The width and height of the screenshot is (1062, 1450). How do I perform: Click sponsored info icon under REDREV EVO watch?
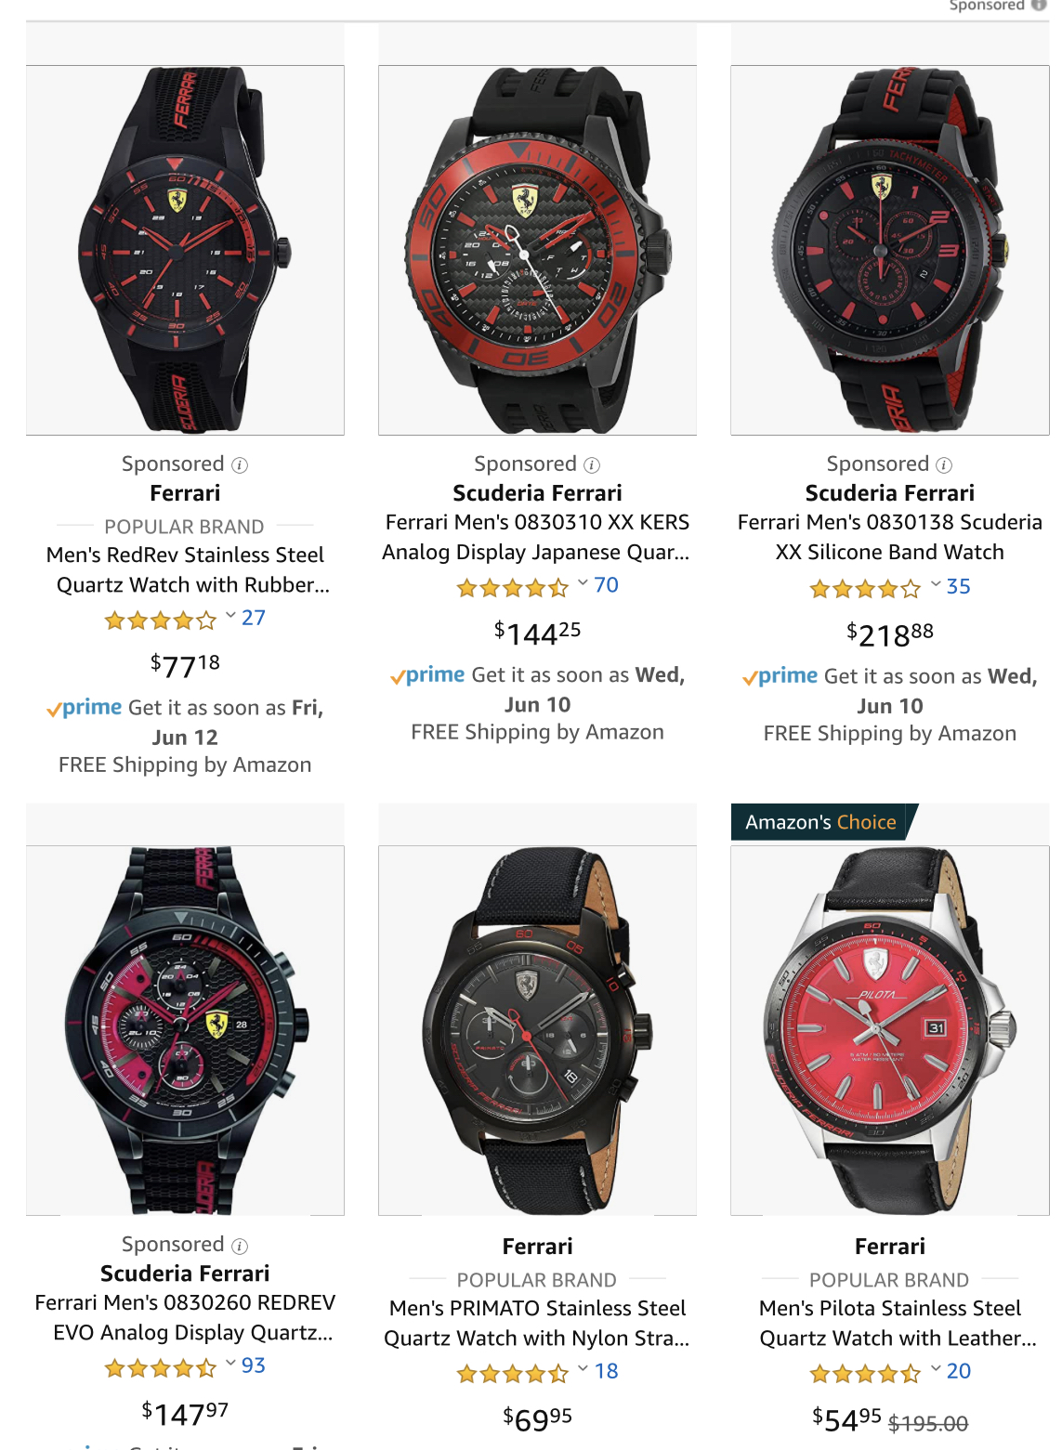click(x=240, y=1246)
